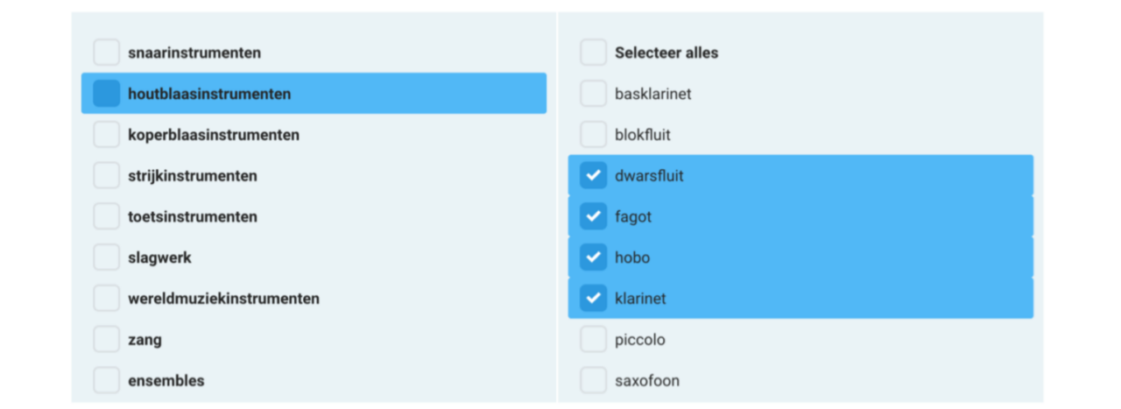Tick the saxofoon checkbox
This screenshot has height=409, width=1121.
(x=593, y=381)
